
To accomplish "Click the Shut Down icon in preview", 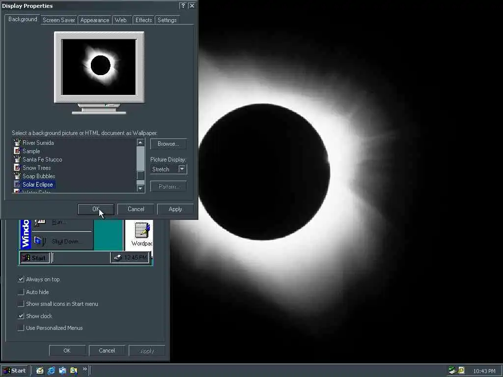I will point(40,241).
